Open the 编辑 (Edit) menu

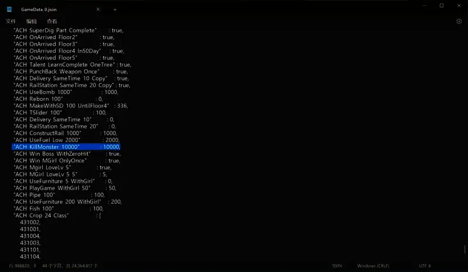(x=31, y=21)
